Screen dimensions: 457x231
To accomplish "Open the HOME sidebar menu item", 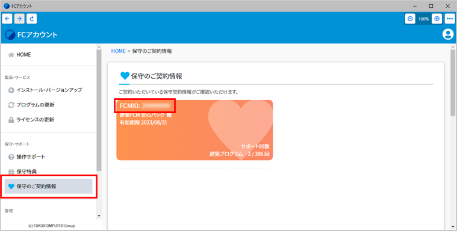I will [x=48, y=55].
